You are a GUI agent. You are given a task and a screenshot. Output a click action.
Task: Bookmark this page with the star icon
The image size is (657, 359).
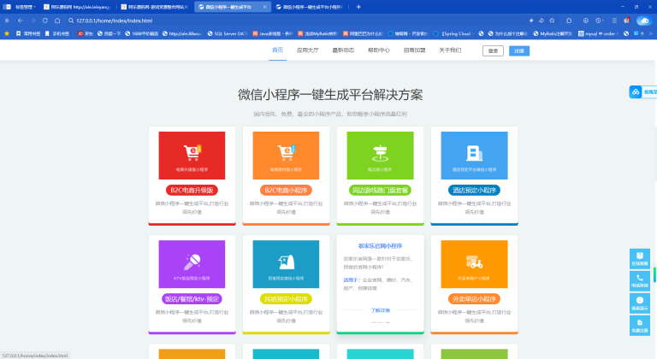click(x=553, y=21)
